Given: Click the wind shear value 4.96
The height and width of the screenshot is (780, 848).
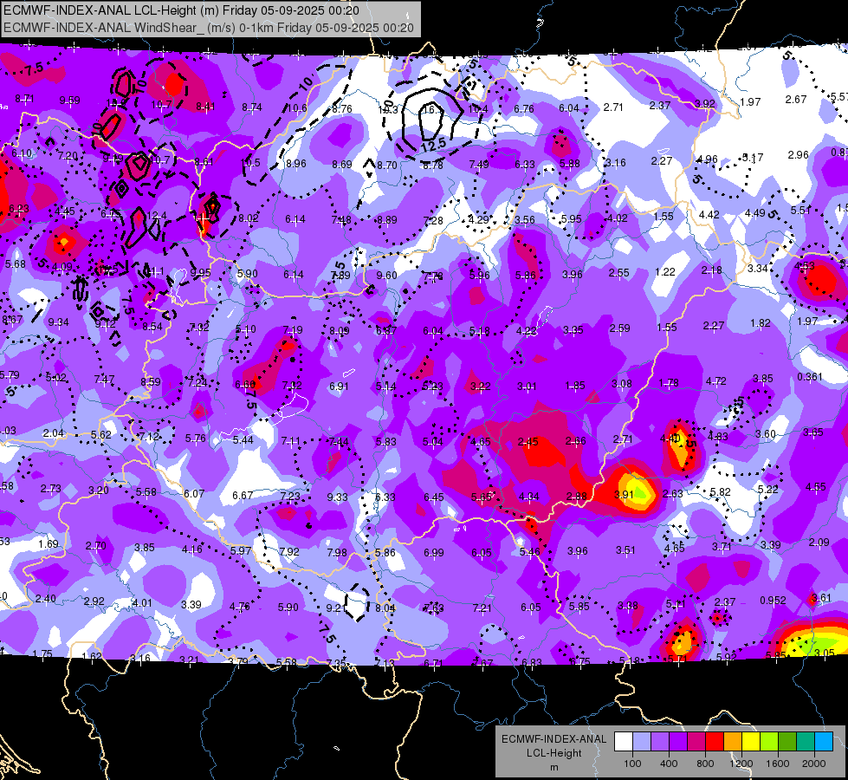Looking at the screenshot, I should click(x=708, y=159).
